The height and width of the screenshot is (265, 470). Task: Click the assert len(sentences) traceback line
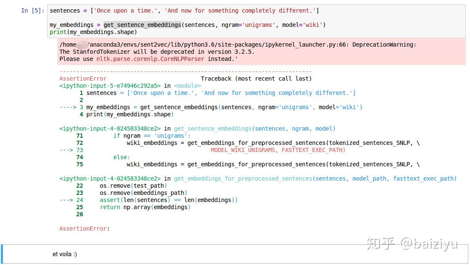[168, 200]
